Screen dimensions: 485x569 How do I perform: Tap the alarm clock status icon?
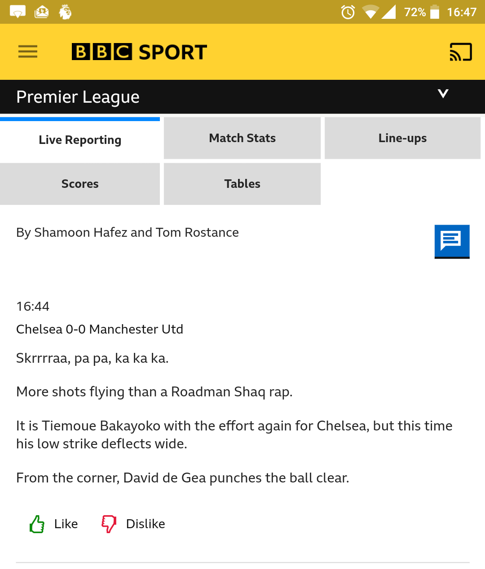pos(348,12)
